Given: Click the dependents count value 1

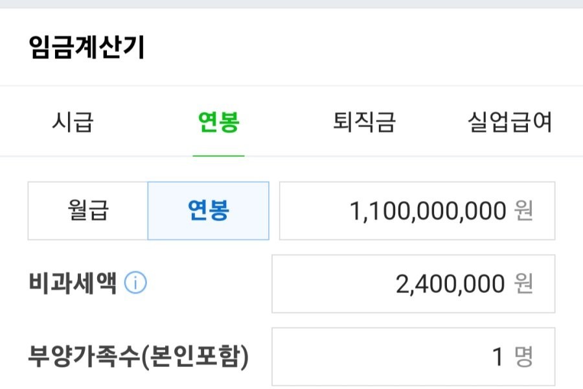Looking at the screenshot, I should (497, 357).
